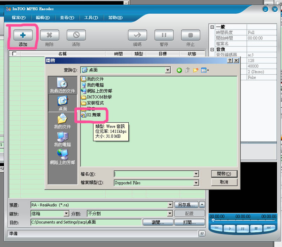
Task: Open arrow menu beside 另存為 button
Action: tap(202, 205)
